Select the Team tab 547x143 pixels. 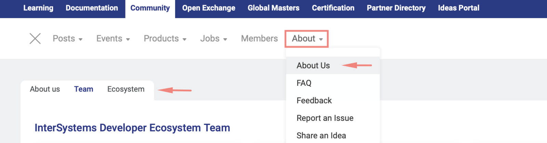pos(84,89)
